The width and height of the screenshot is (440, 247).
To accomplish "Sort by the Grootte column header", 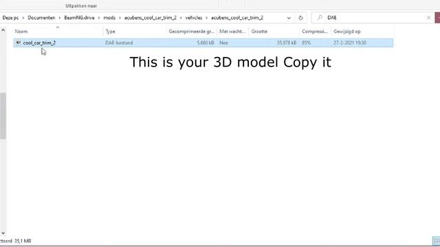I will pyautogui.click(x=259, y=32).
